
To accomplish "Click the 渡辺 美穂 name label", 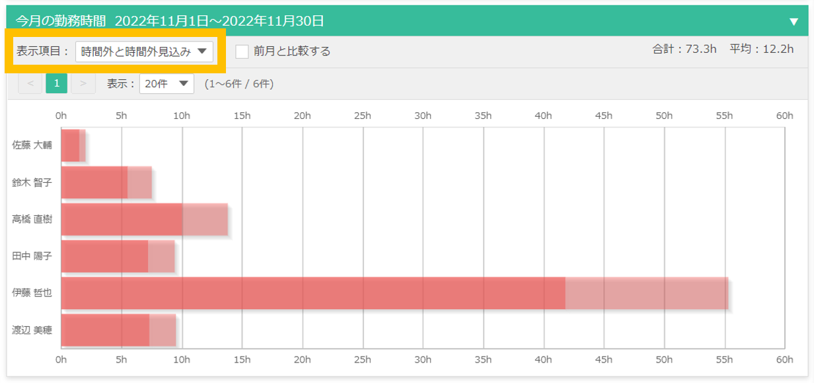I will coord(32,330).
